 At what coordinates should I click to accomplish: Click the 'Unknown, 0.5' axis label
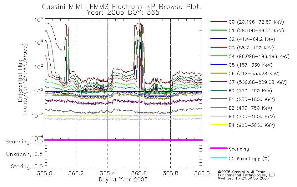point(24,154)
